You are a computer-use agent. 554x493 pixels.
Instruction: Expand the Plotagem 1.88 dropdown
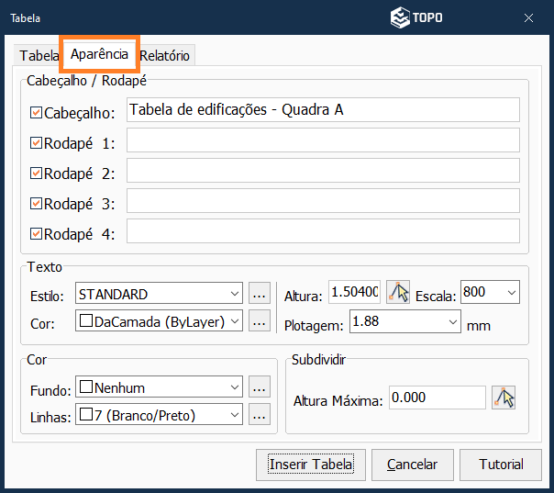coord(453,321)
